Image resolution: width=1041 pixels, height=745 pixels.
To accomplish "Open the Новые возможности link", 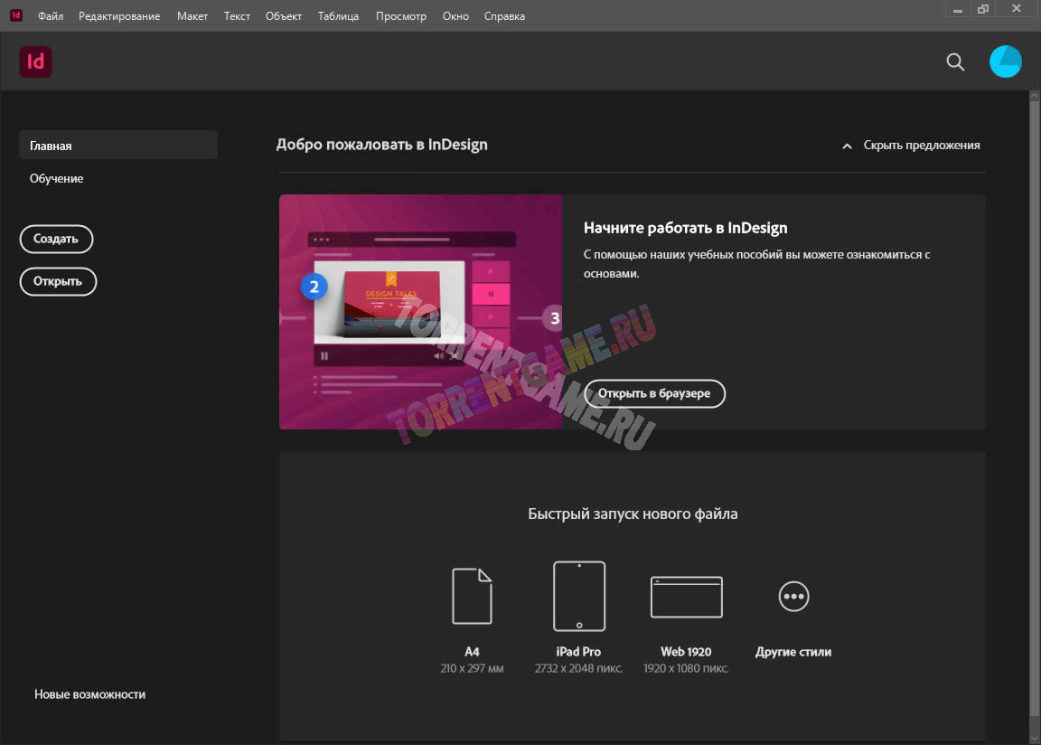I will click(90, 694).
